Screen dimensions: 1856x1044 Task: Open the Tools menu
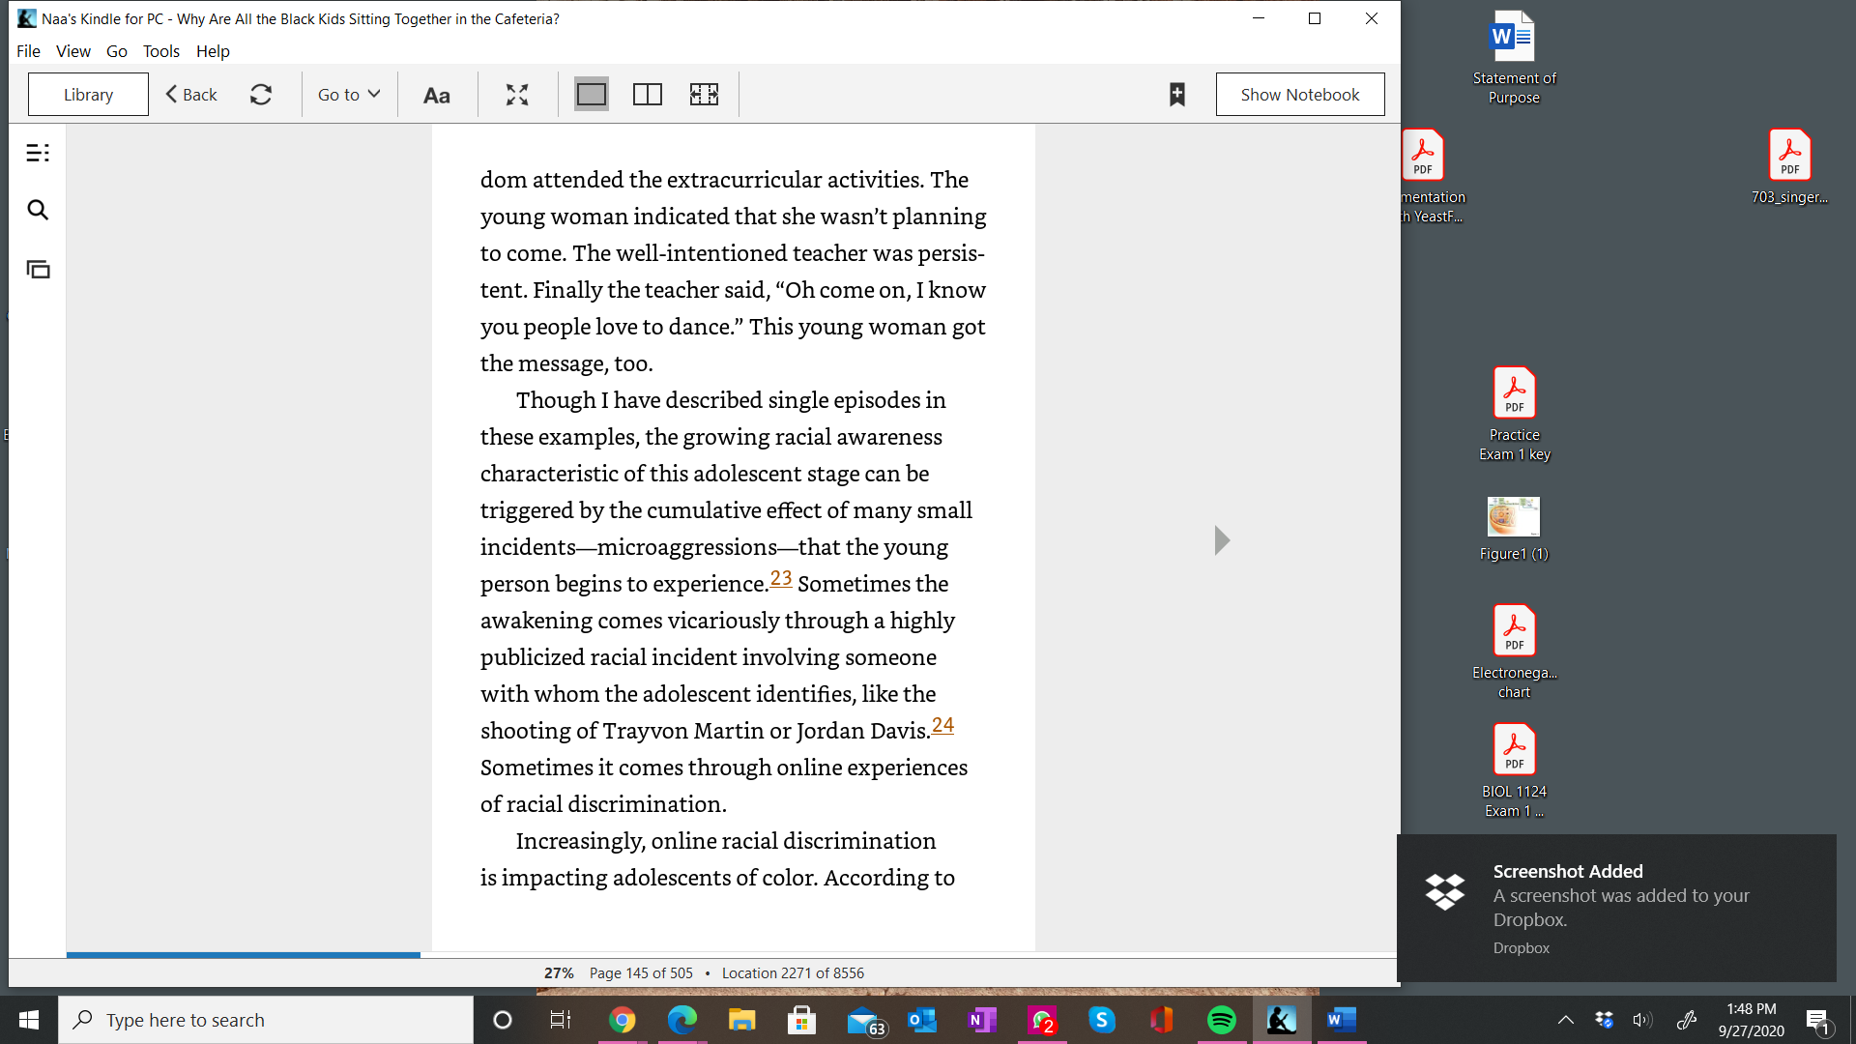pos(161,51)
